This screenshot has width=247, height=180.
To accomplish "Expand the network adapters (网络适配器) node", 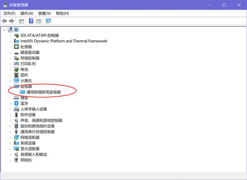I will 10,137.
